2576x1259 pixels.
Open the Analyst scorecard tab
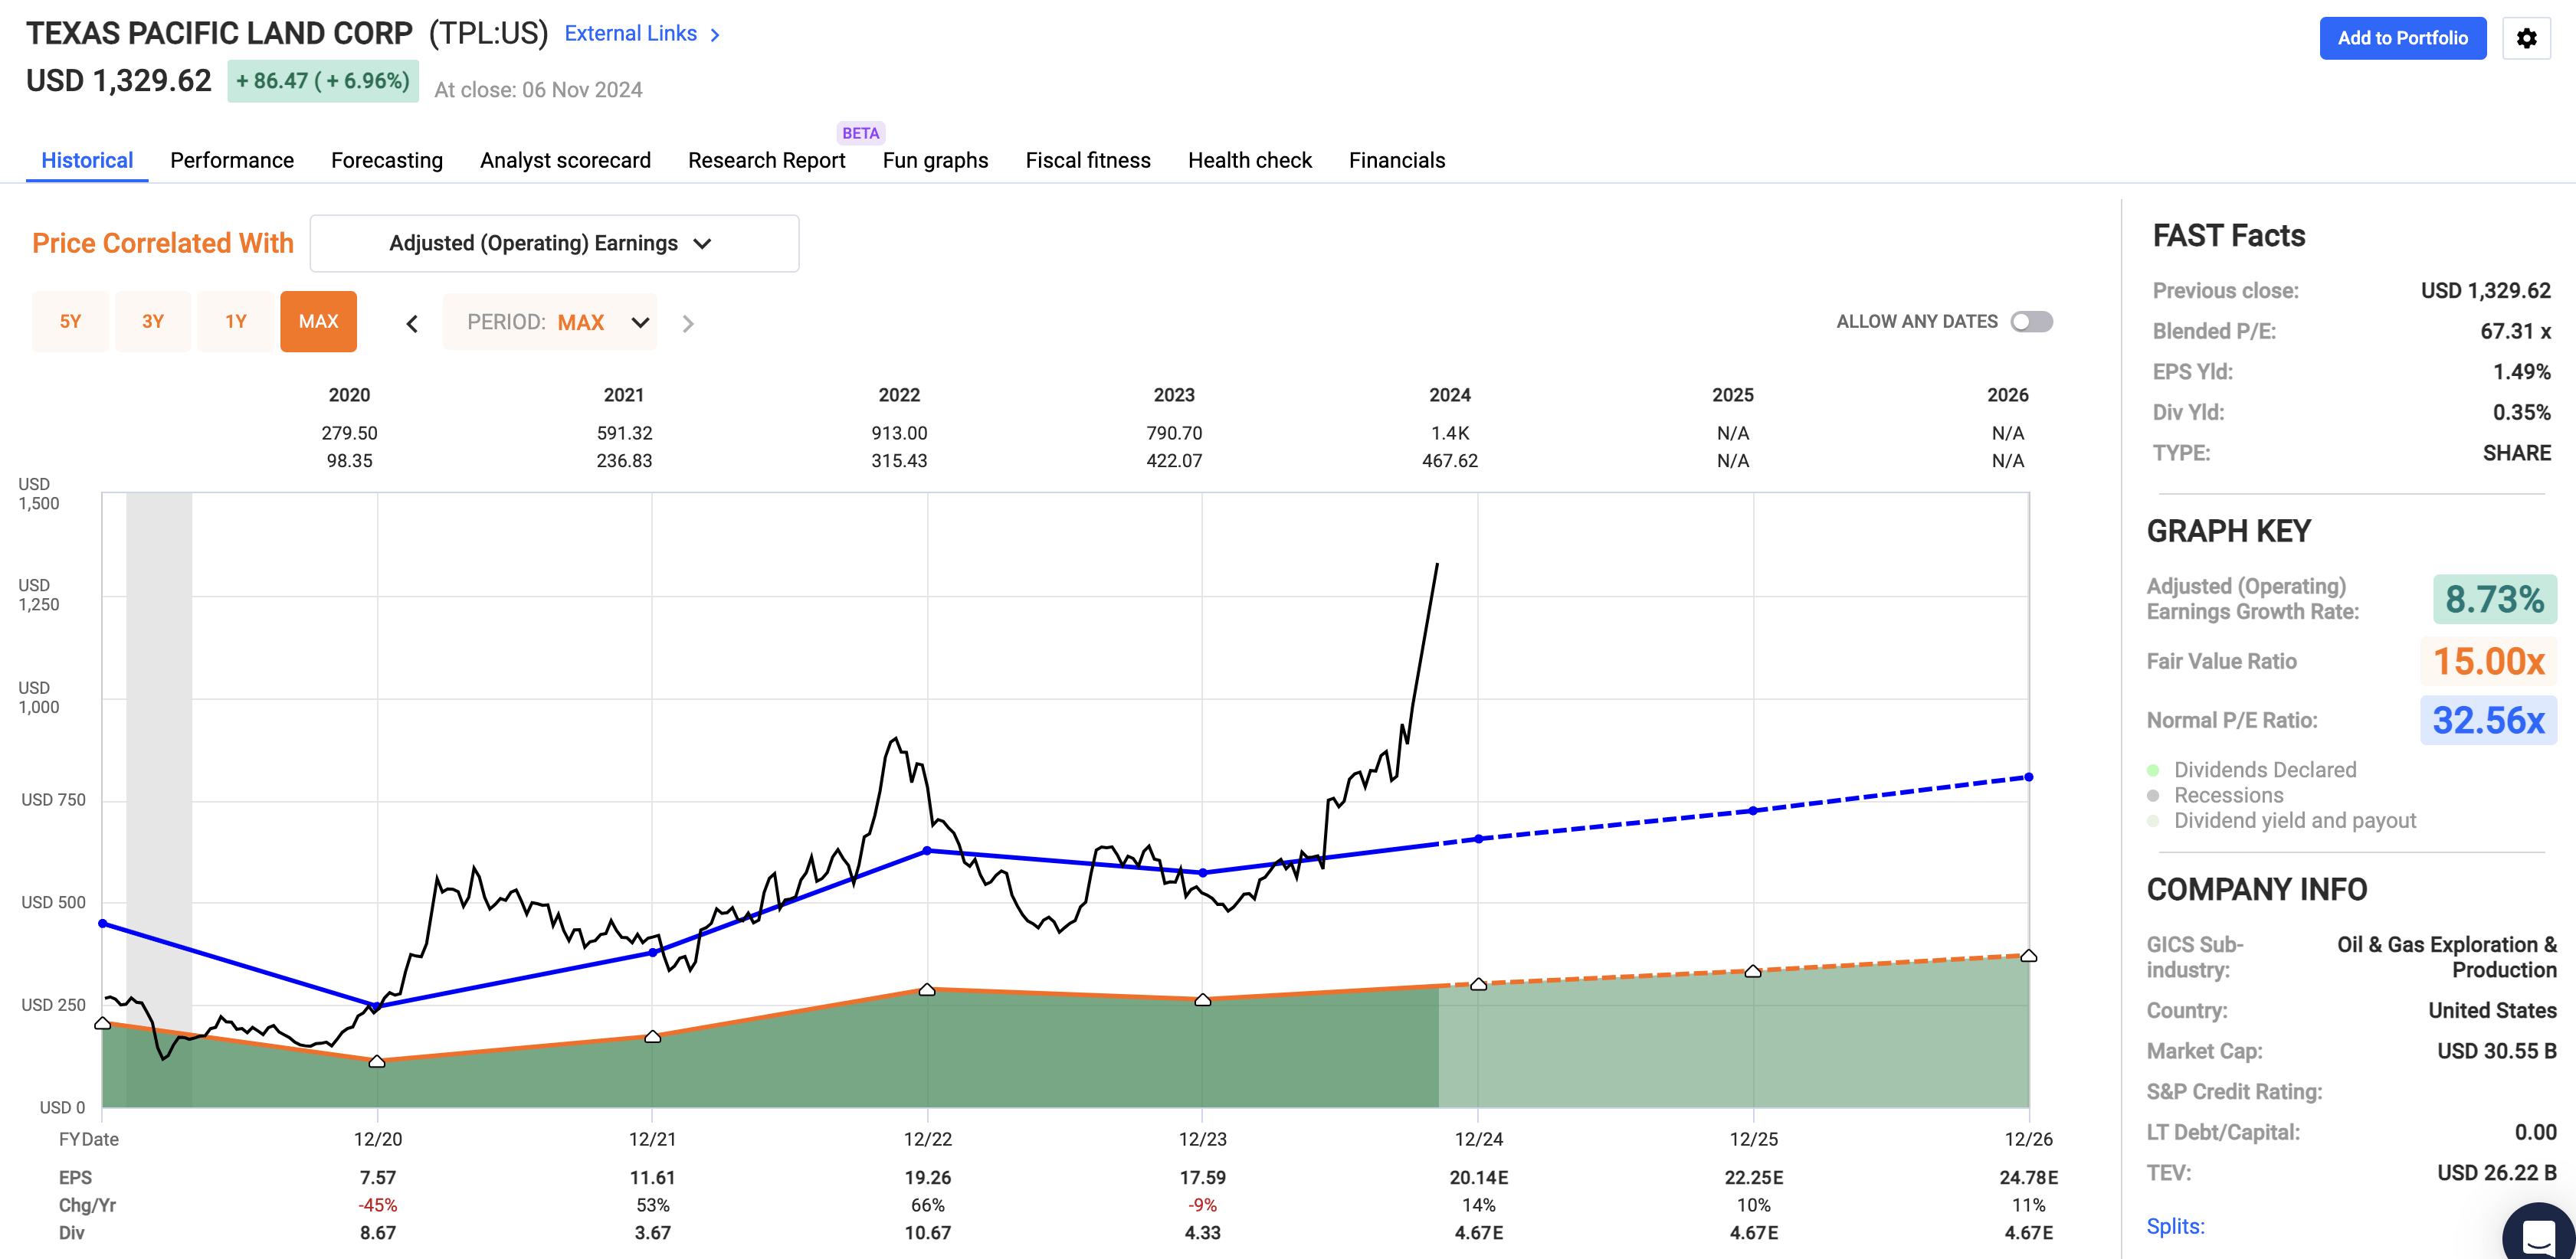coord(565,160)
